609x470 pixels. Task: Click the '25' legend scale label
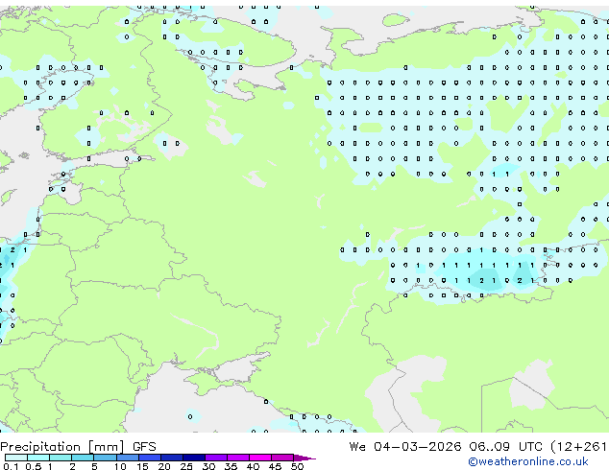pos(186,466)
